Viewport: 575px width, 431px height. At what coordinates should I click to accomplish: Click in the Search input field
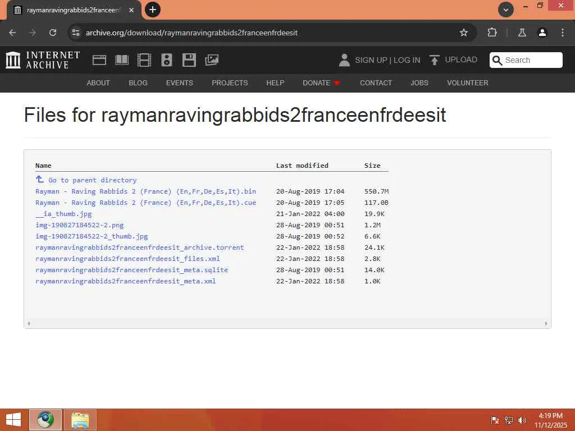[x=532, y=60]
